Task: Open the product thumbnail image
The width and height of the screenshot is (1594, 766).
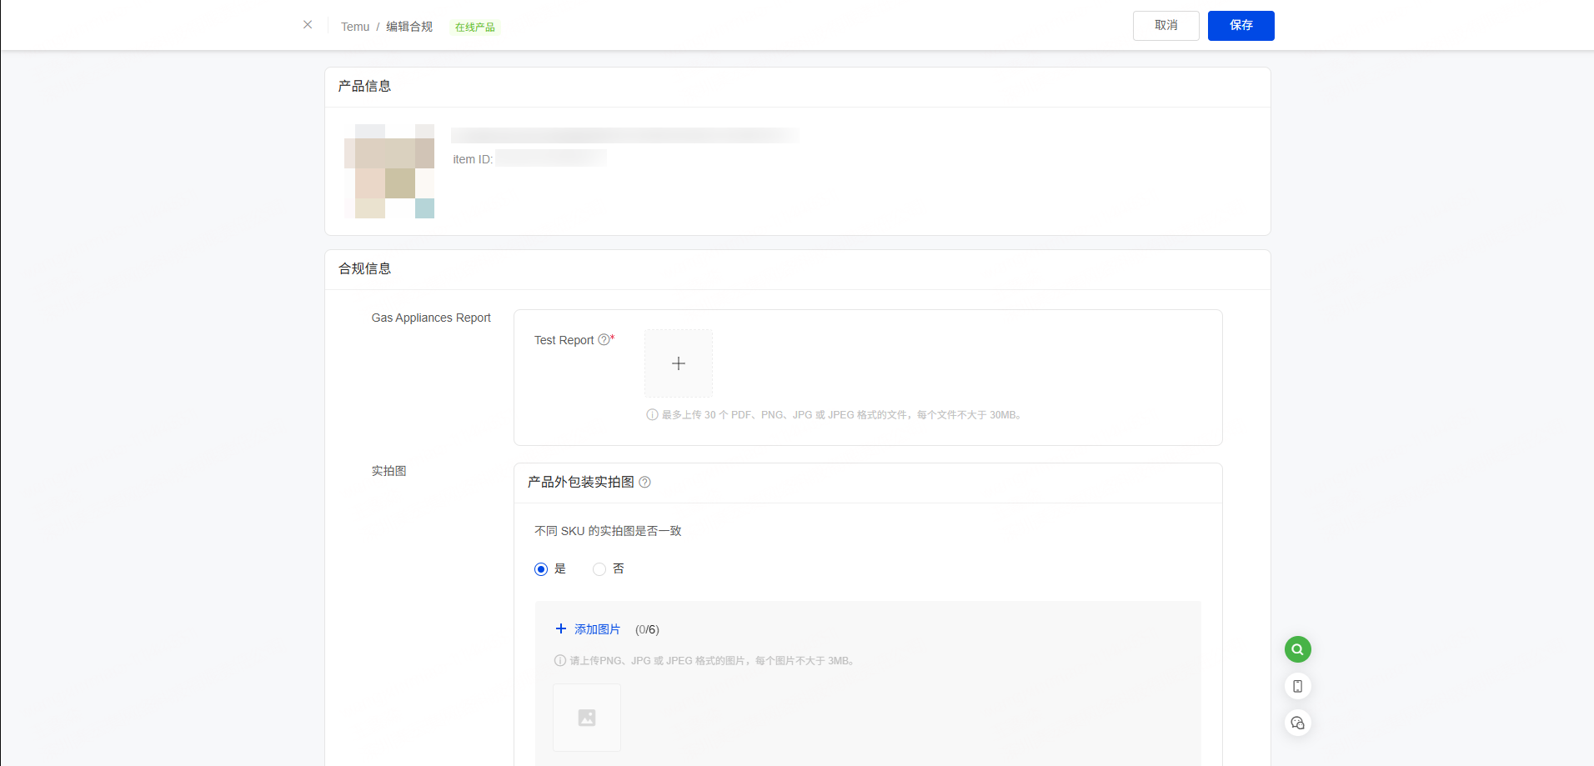Action: [x=389, y=172]
